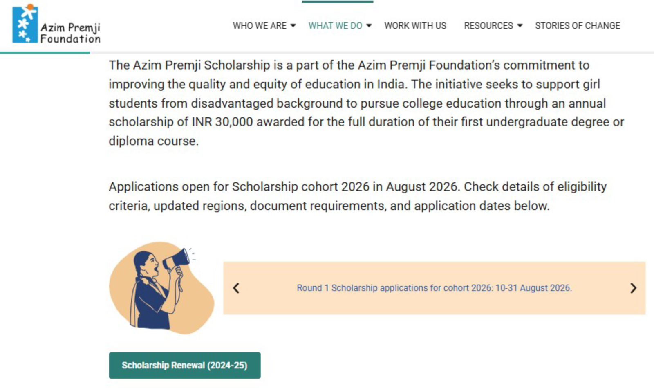Screen dimensions: 654x388
Task: Open the WORK WITH US page
Action: tap(415, 26)
